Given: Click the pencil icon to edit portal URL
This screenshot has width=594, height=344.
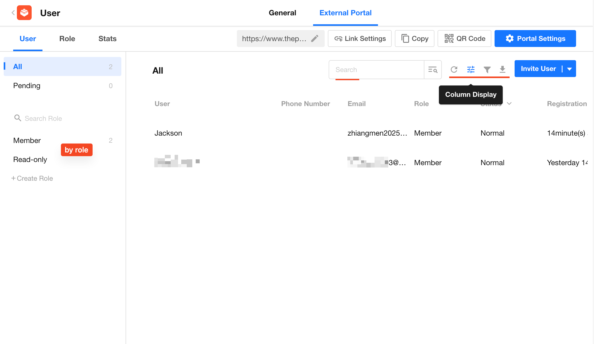Looking at the screenshot, I should [315, 39].
